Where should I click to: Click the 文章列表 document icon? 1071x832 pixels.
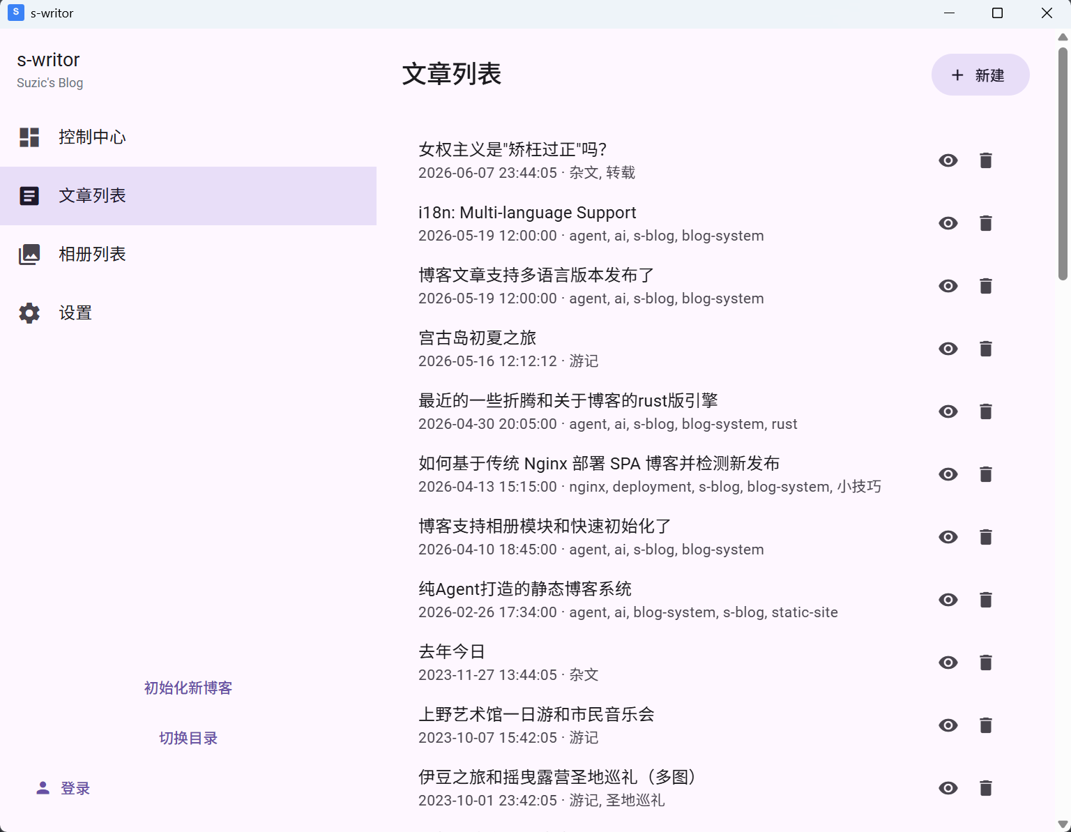tap(29, 196)
